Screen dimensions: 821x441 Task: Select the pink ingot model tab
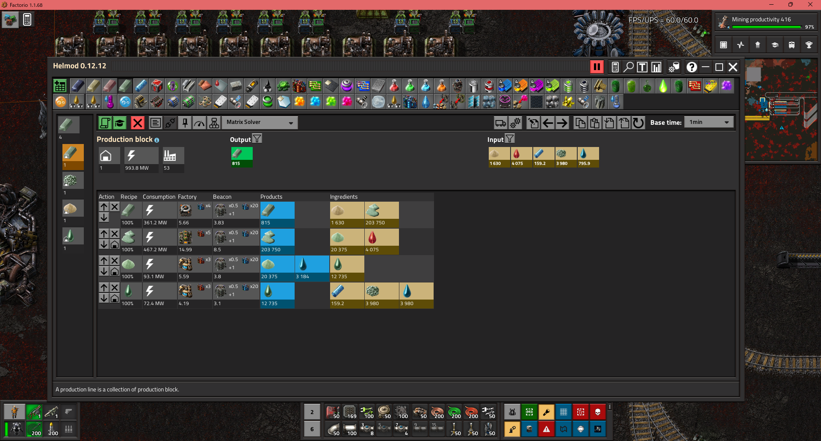tap(109, 86)
